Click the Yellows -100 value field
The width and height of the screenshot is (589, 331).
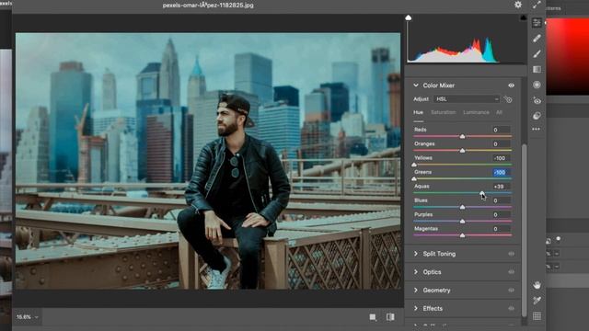click(x=501, y=158)
